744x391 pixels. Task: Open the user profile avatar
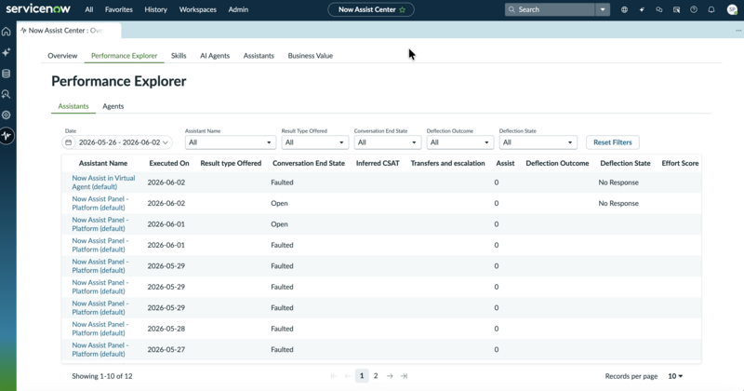pos(732,9)
